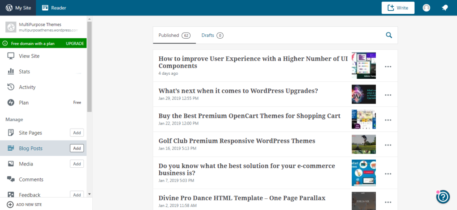Click the Add button next to Media
Image resolution: width=457 pixels, height=210 pixels.
pyautogui.click(x=77, y=164)
